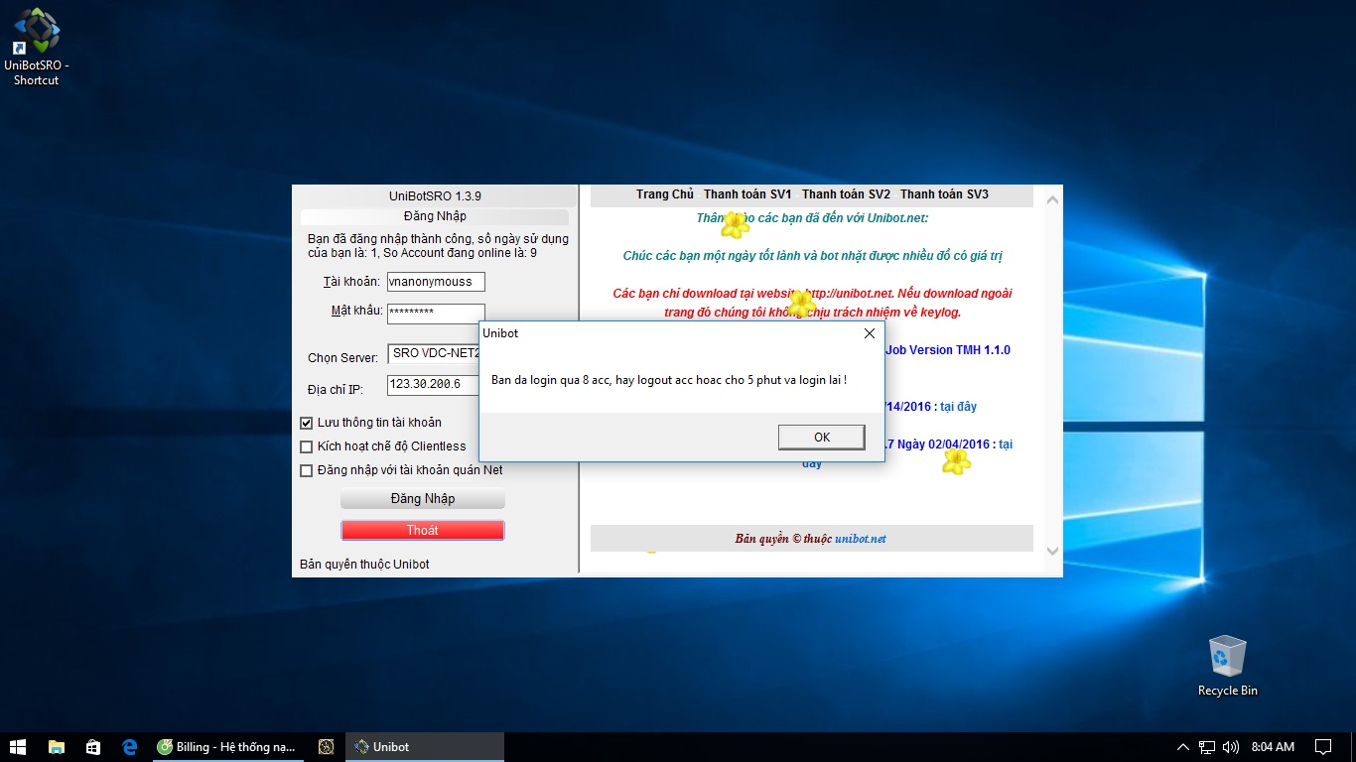Click the Đăng Nhập login button

[423, 498]
